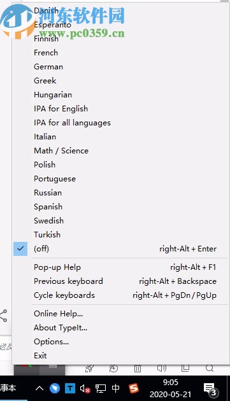Open the network tray icon

(x=101, y=389)
